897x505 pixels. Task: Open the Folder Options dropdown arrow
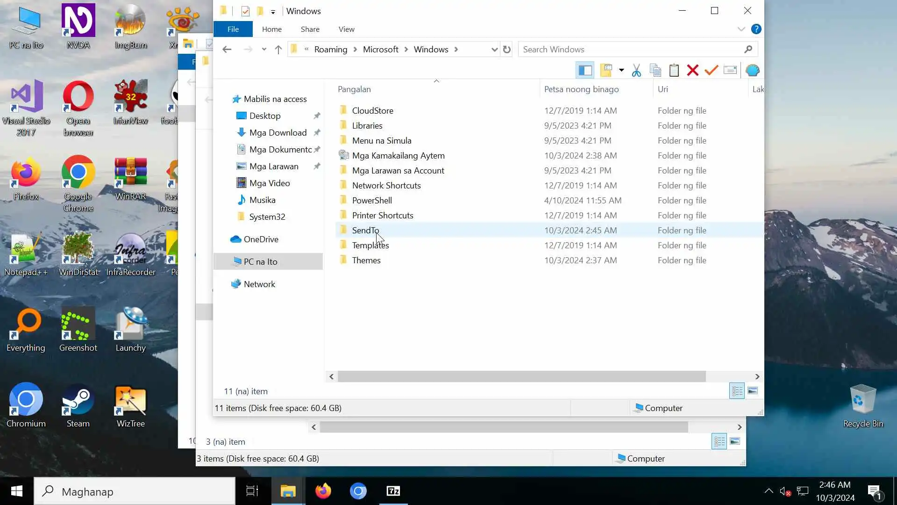(x=621, y=71)
